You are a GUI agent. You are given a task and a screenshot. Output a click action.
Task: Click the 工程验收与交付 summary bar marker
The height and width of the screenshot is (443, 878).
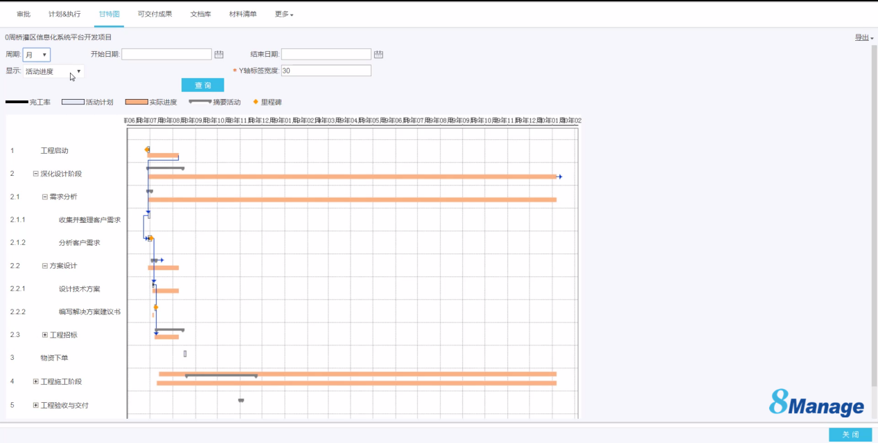[x=241, y=400]
